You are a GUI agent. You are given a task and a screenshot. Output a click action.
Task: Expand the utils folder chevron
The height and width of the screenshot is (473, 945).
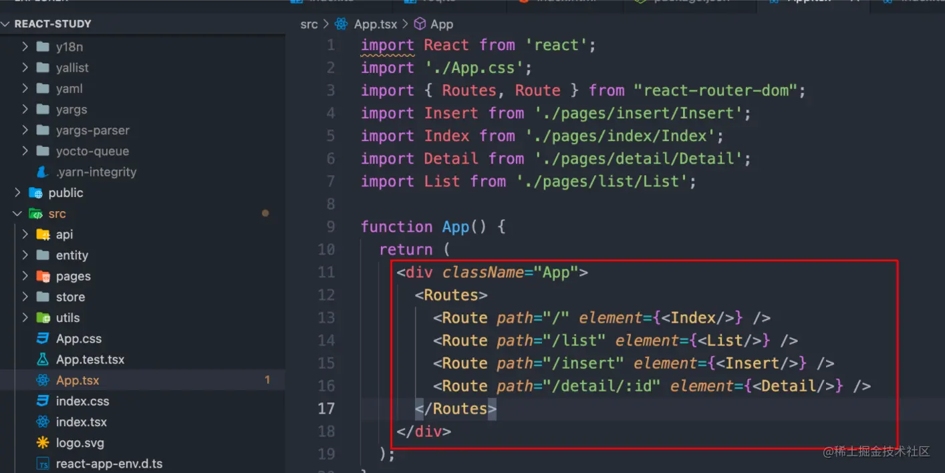pyautogui.click(x=25, y=317)
